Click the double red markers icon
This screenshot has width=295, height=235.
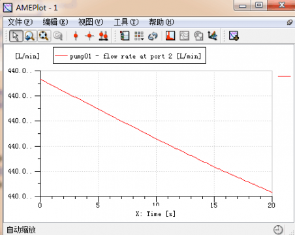(x=103, y=36)
